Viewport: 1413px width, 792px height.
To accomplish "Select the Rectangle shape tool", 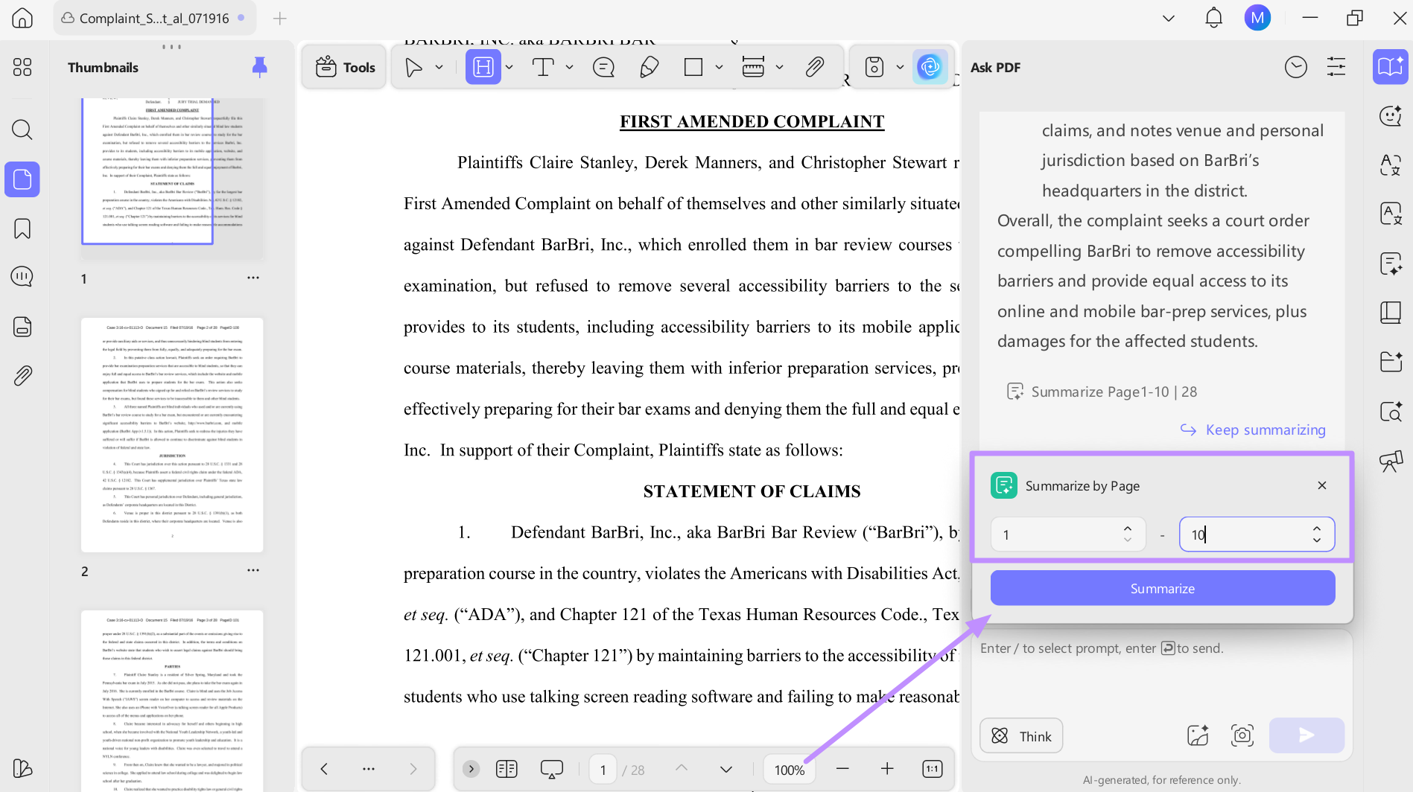I will point(693,67).
